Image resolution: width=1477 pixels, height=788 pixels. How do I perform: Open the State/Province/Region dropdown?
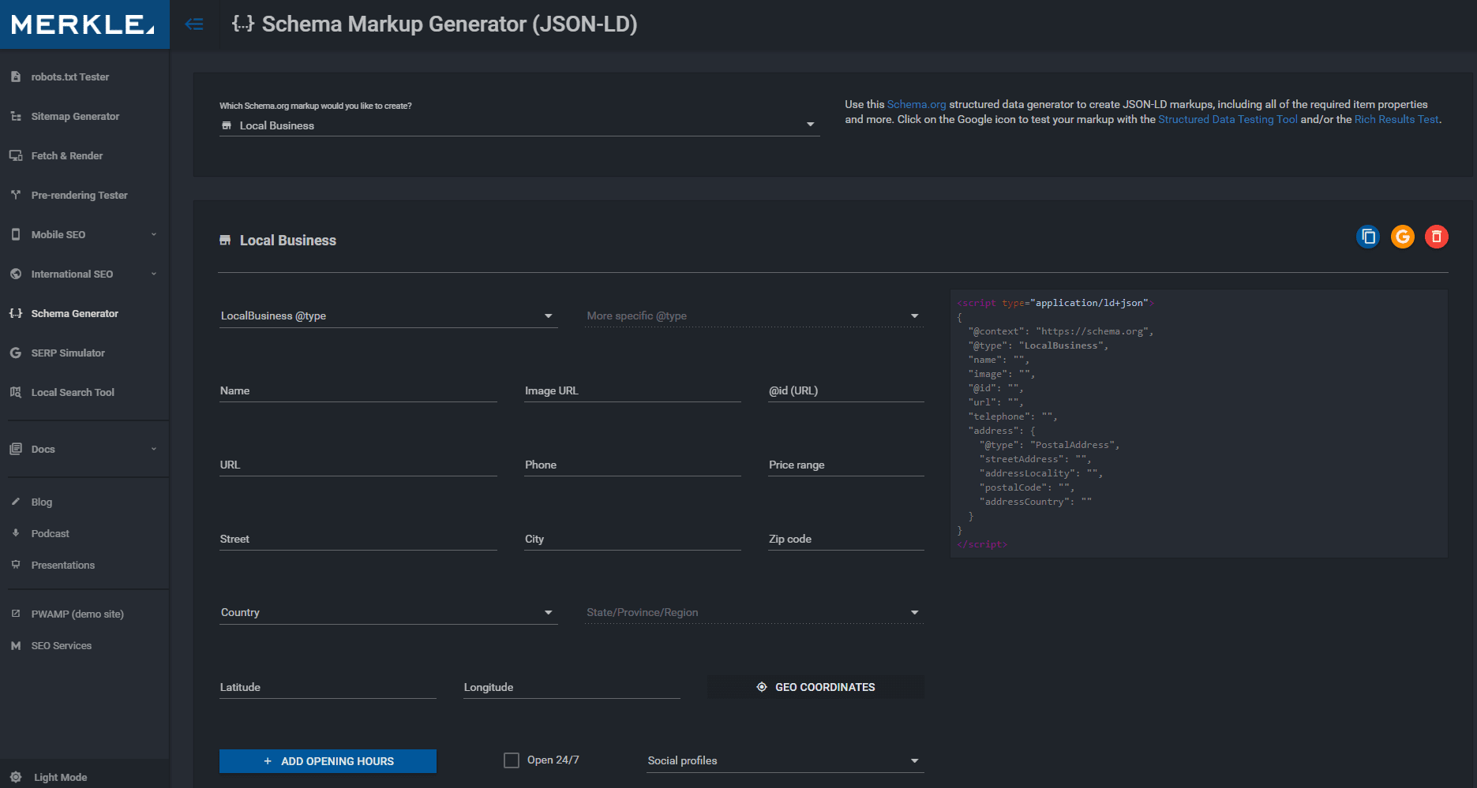[755, 613]
